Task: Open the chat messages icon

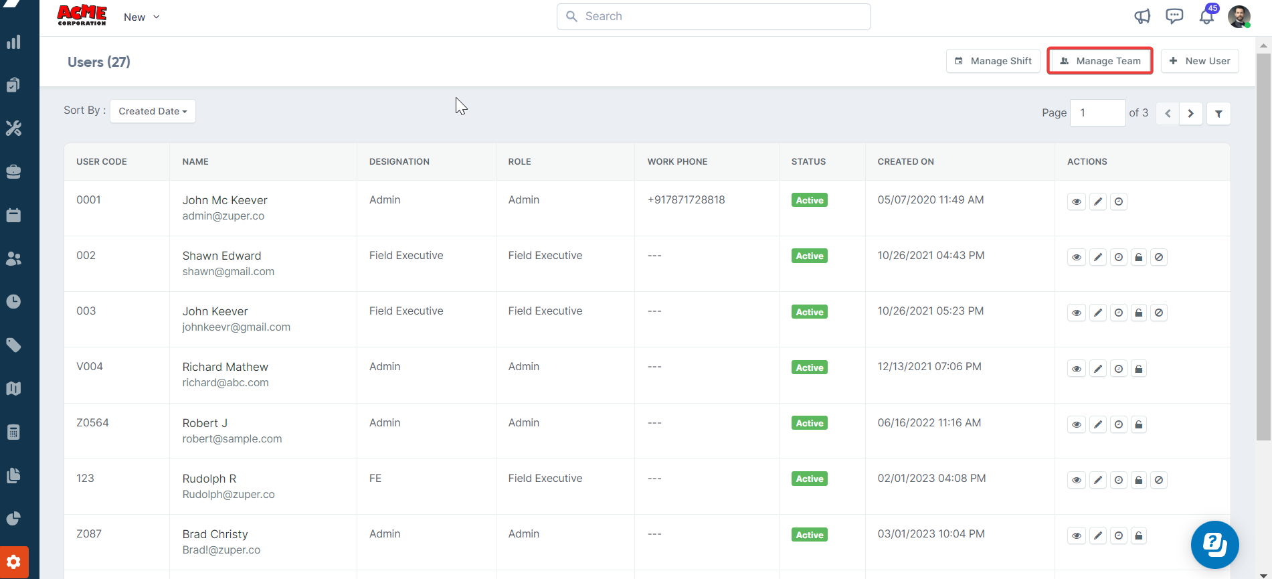Action: (x=1174, y=17)
